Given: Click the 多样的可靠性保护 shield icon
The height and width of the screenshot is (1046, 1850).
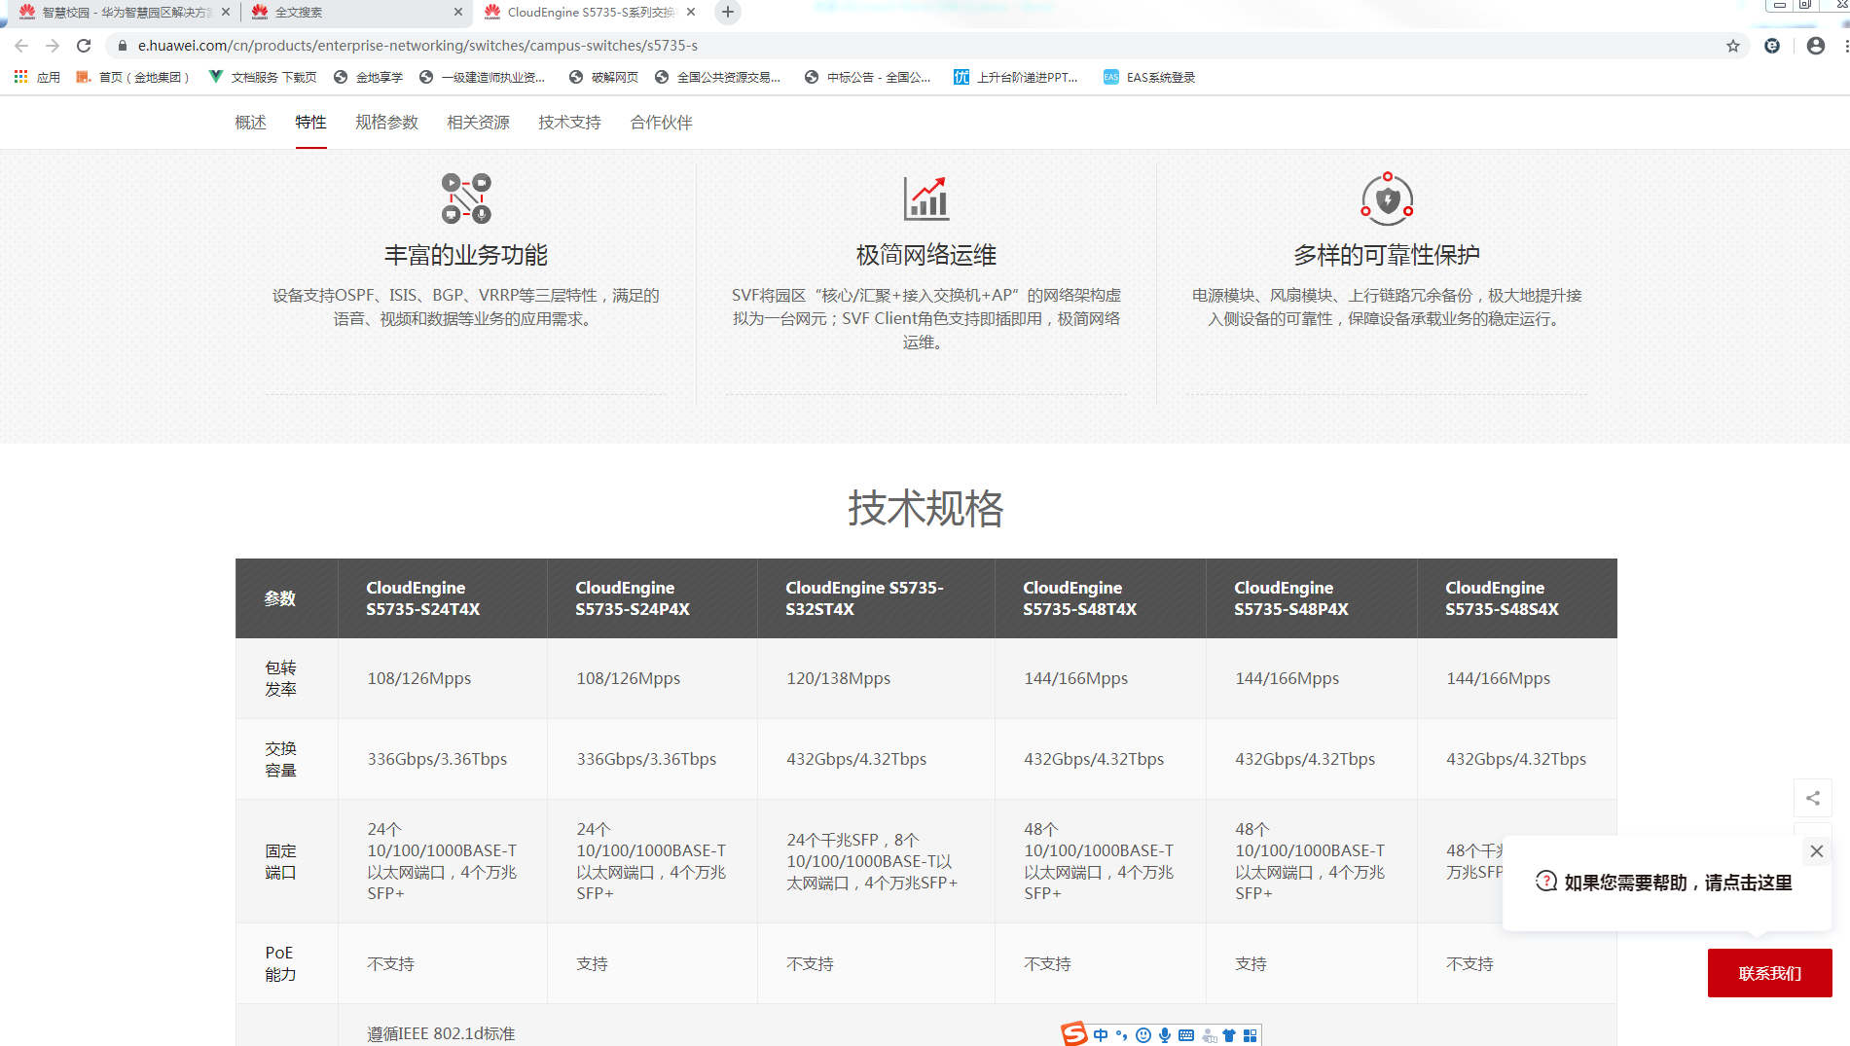Looking at the screenshot, I should click(x=1387, y=198).
